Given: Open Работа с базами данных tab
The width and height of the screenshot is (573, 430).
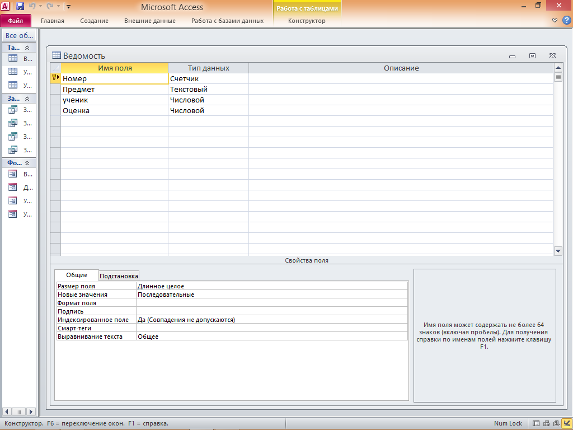Looking at the screenshot, I should coord(227,21).
